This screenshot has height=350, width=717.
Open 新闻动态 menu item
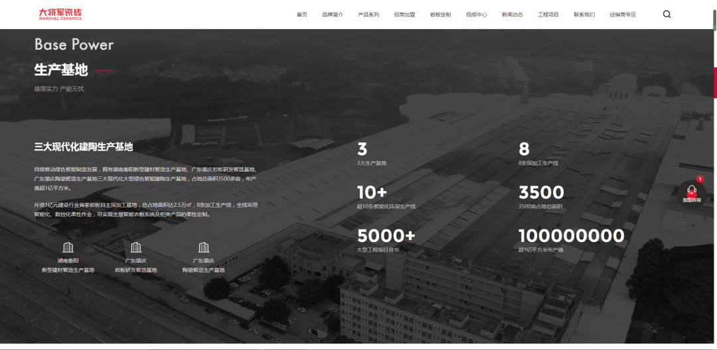[512, 15]
